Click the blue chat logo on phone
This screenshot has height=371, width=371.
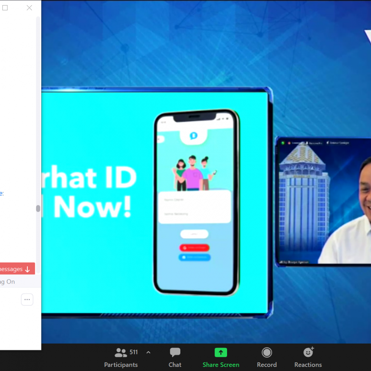[193, 136]
